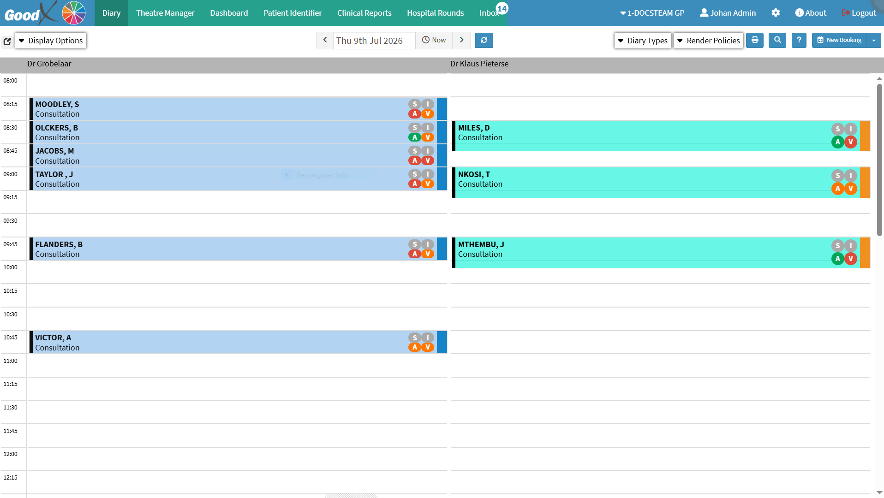The width and height of the screenshot is (884, 498).
Task: Jump to current time with Now button
Action: click(x=434, y=40)
